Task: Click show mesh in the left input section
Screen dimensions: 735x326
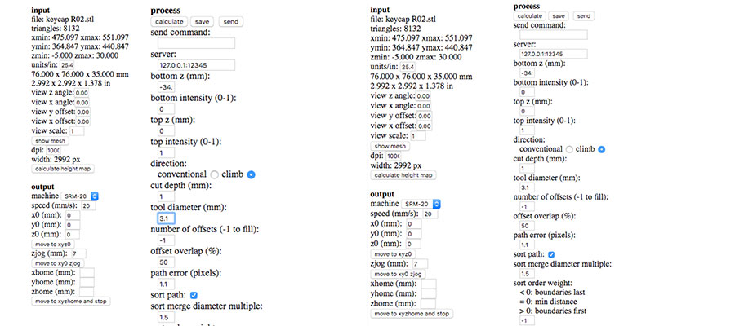Action: (51, 140)
